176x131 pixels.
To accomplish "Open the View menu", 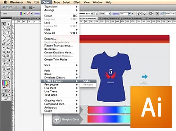I will (86, 2).
